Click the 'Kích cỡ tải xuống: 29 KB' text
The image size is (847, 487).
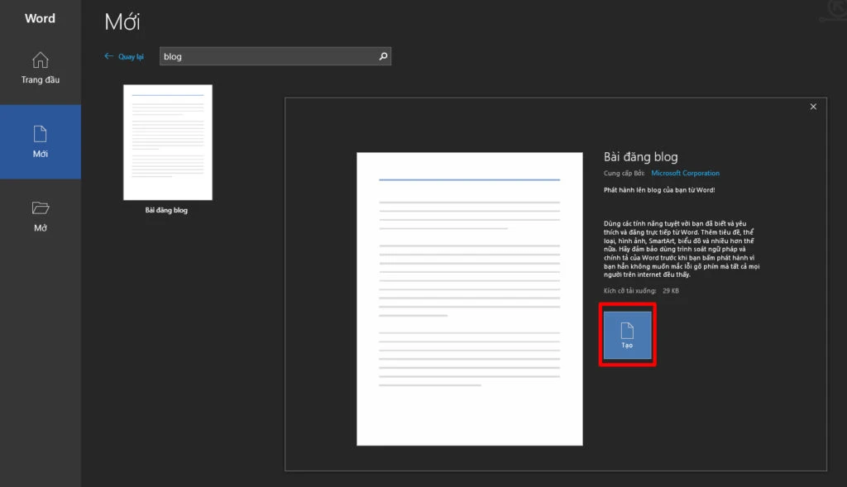point(641,290)
